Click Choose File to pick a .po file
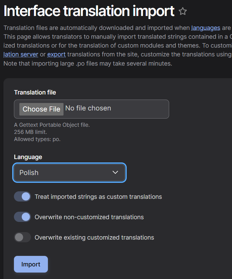This screenshot has width=232, height=279. (41, 109)
